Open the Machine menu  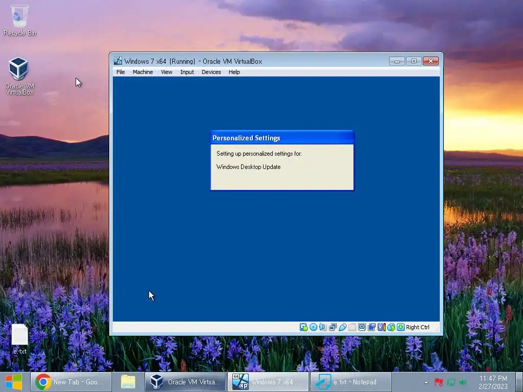point(143,72)
